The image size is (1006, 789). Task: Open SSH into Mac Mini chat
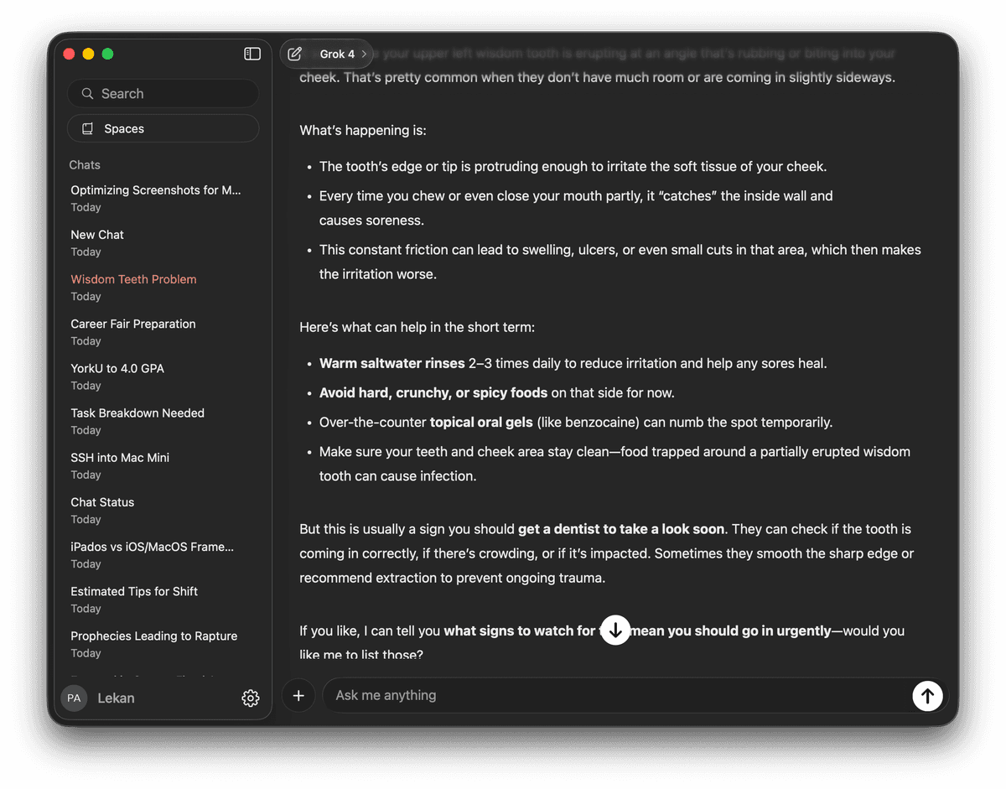coord(120,465)
